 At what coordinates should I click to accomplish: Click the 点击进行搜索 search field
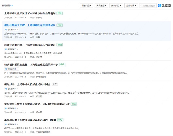point(149,5)
